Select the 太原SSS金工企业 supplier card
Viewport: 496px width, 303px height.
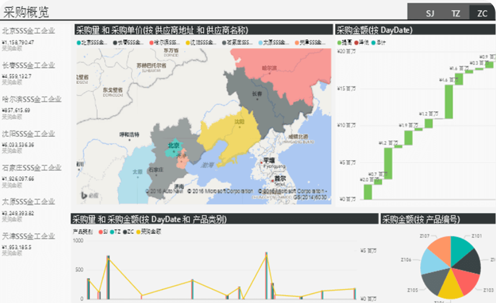point(29,210)
